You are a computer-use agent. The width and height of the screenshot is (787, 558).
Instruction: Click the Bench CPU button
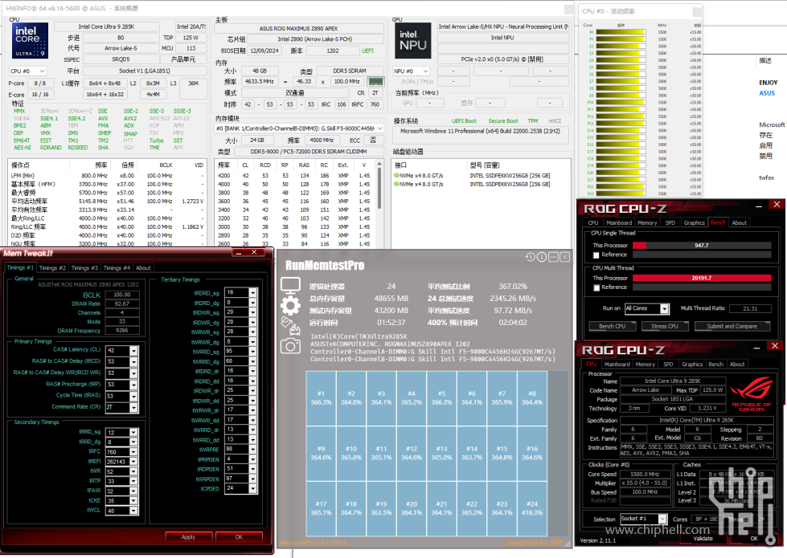612,327
